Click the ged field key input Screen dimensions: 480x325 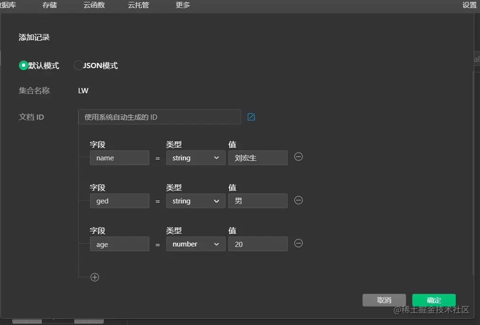[x=120, y=201]
